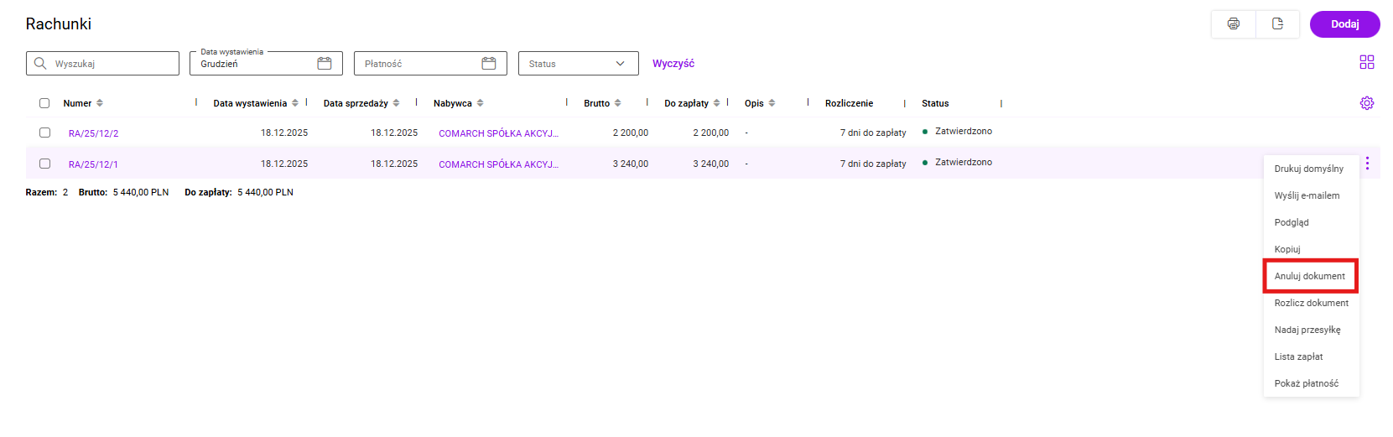
Task: Switch to tile view with grid icon
Action: coord(1366,62)
